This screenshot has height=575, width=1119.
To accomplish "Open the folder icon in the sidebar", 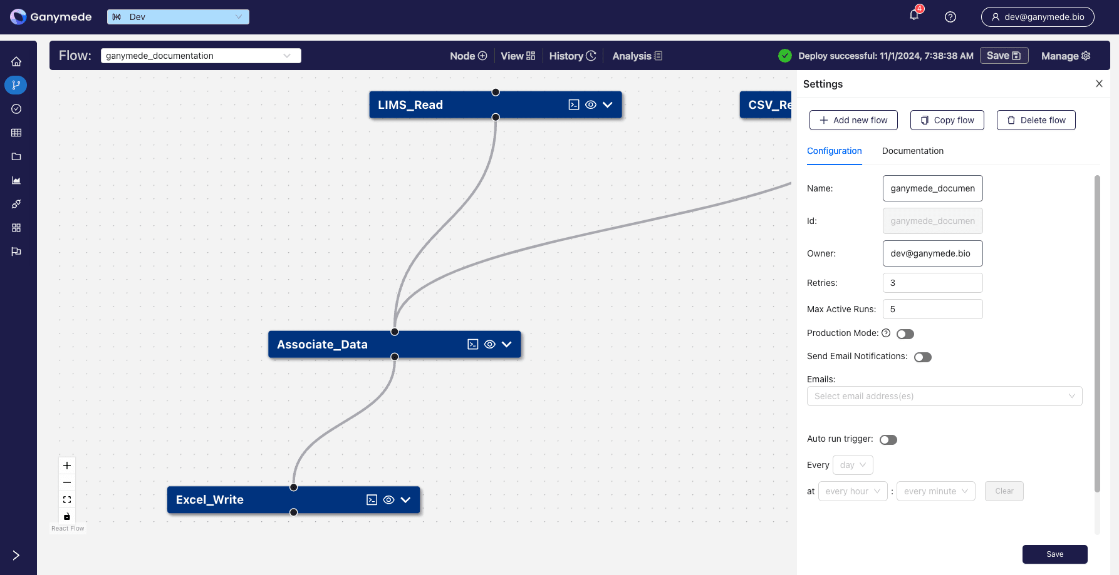I will pyautogui.click(x=16, y=156).
